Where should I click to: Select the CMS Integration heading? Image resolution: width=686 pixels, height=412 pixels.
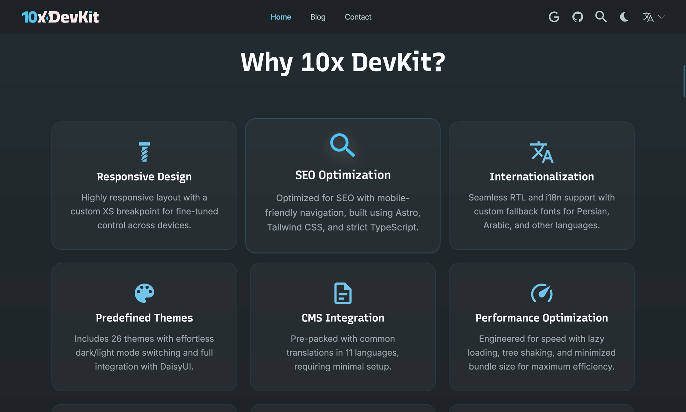[x=343, y=318]
